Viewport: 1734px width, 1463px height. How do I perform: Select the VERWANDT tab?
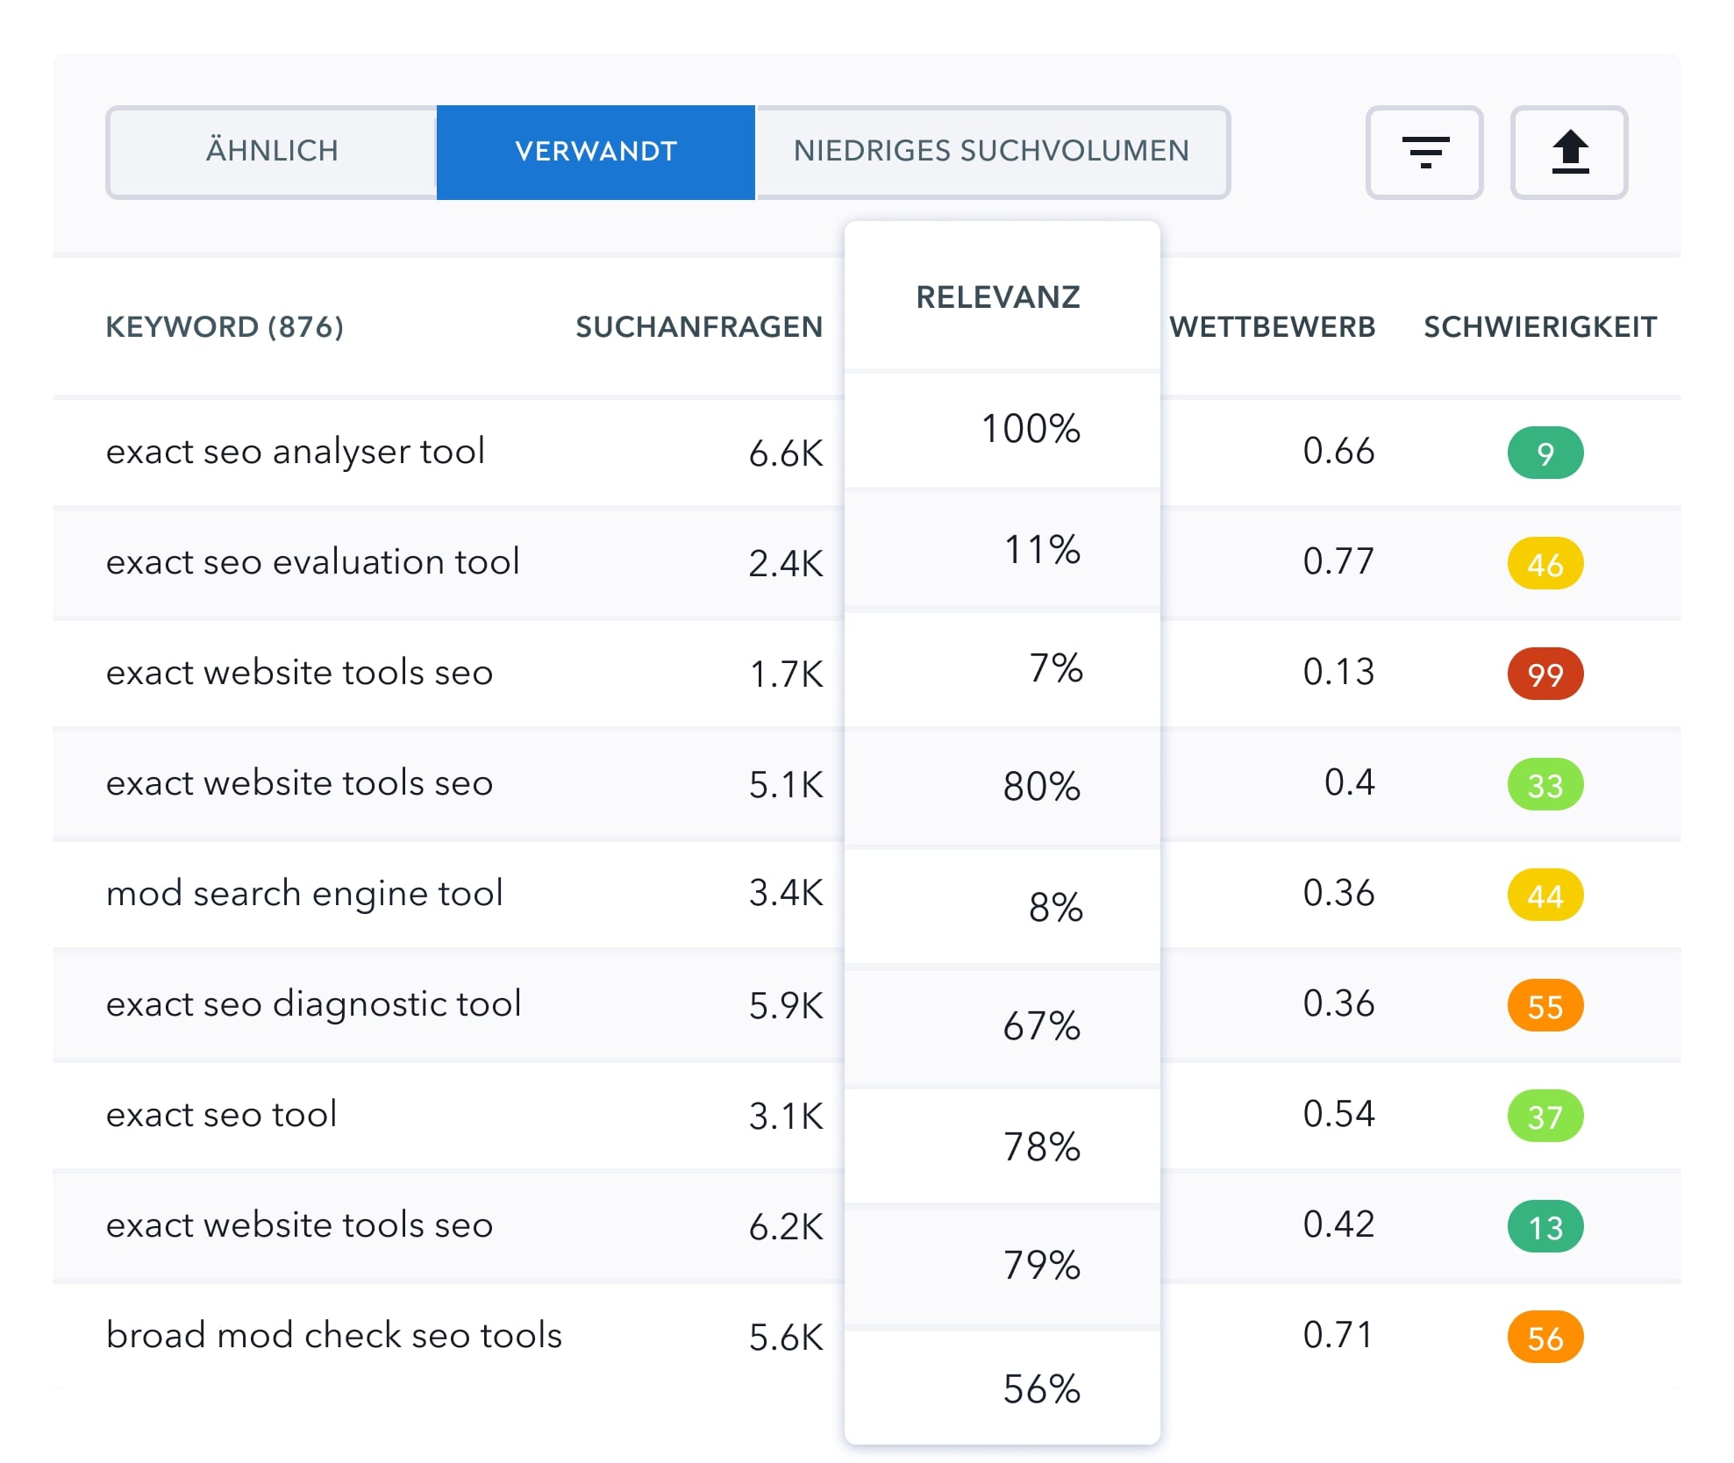click(596, 151)
